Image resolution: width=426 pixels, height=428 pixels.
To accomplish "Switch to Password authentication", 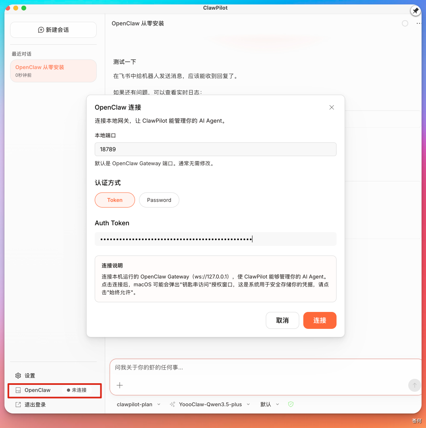I will click(x=159, y=200).
